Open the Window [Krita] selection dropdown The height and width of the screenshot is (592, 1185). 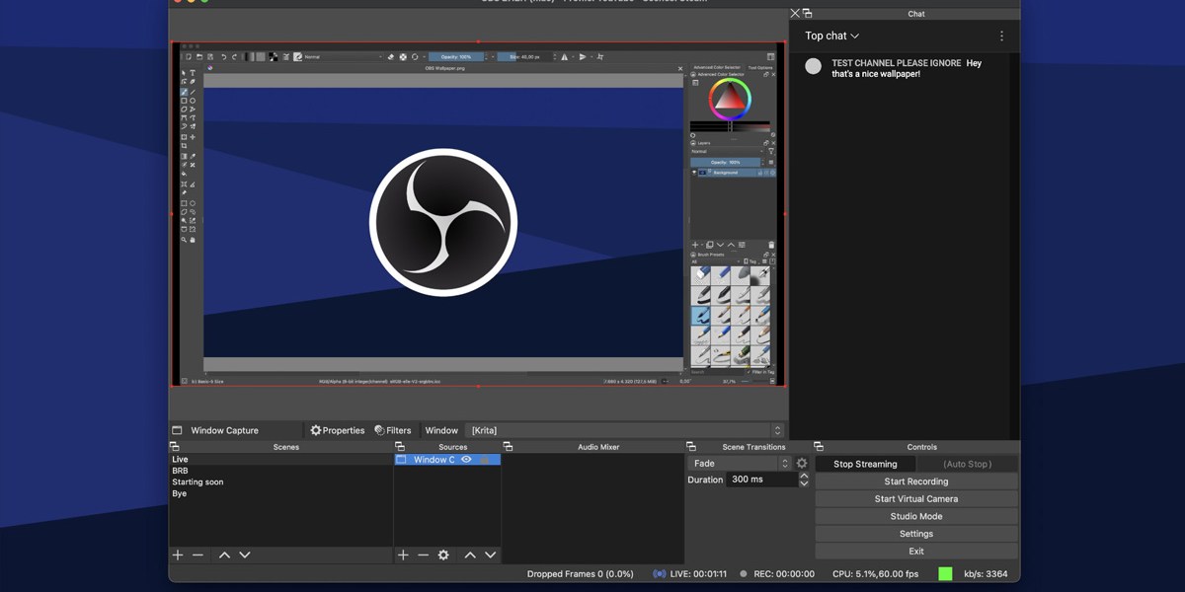pyautogui.click(x=623, y=430)
